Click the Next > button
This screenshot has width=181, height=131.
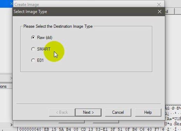click(x=88, y=112)
